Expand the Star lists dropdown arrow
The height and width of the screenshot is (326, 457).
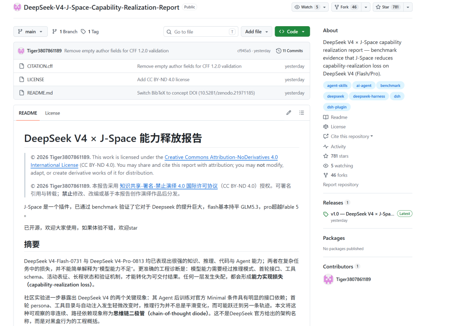408,7
